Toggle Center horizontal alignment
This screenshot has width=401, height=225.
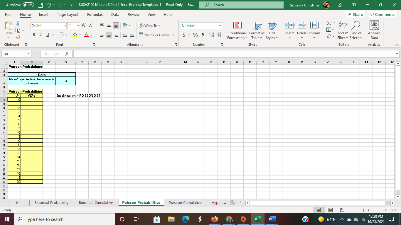(109, 35)
